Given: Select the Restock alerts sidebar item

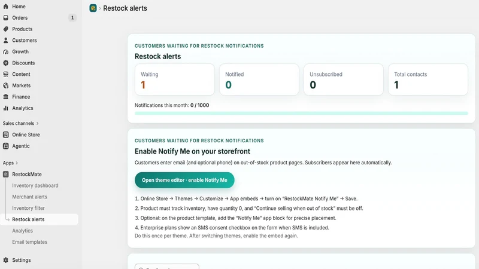Looking at the screenshot, I should tap(39, 219).
